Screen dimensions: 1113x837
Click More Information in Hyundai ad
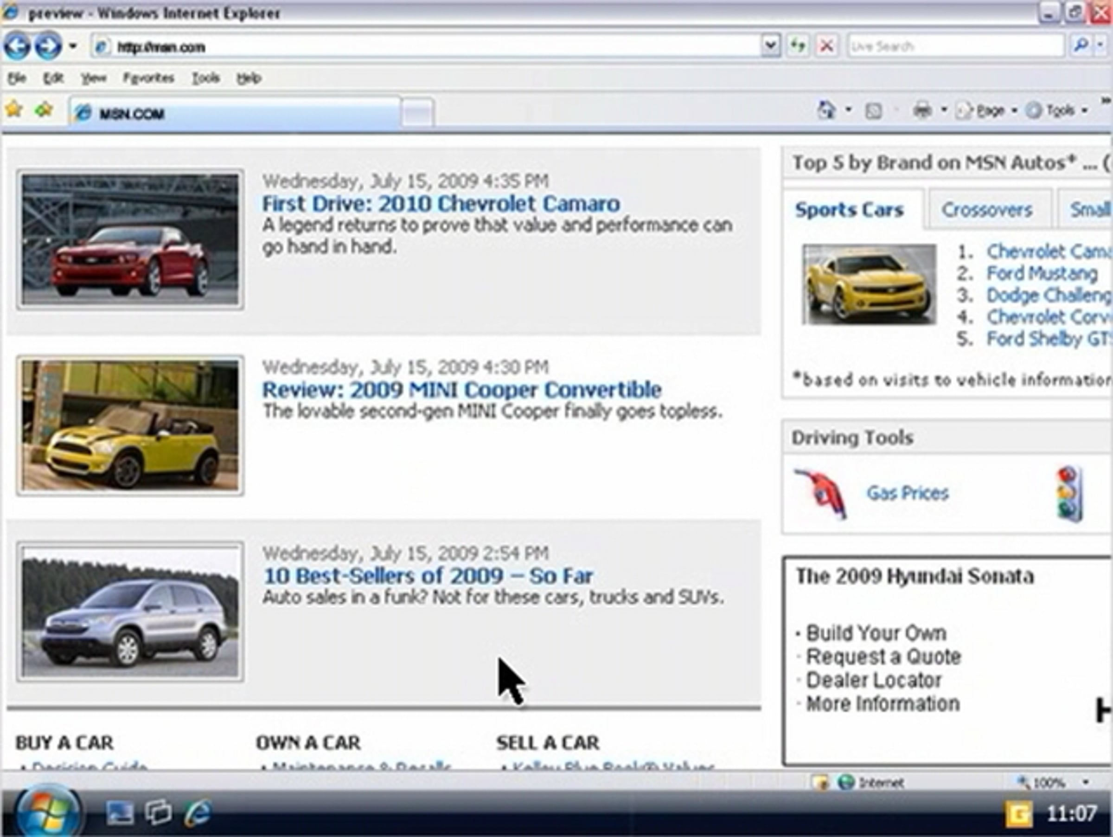[x=883, y=704]
